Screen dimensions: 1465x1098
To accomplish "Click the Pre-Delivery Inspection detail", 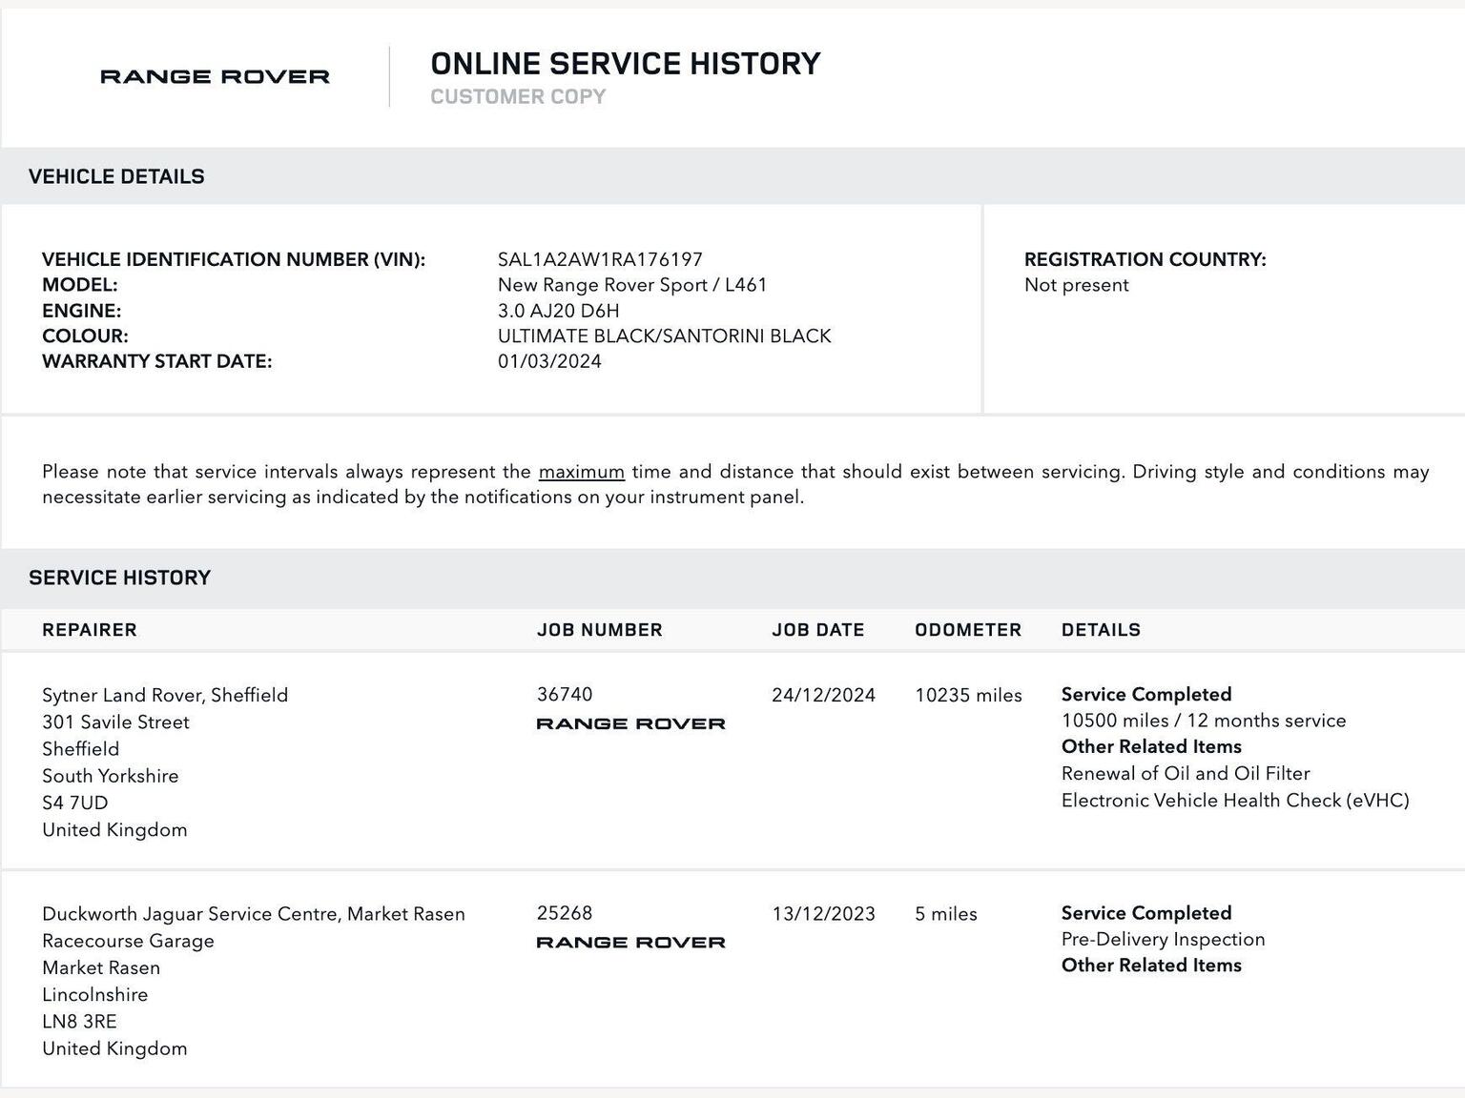I will [1163, 939].
